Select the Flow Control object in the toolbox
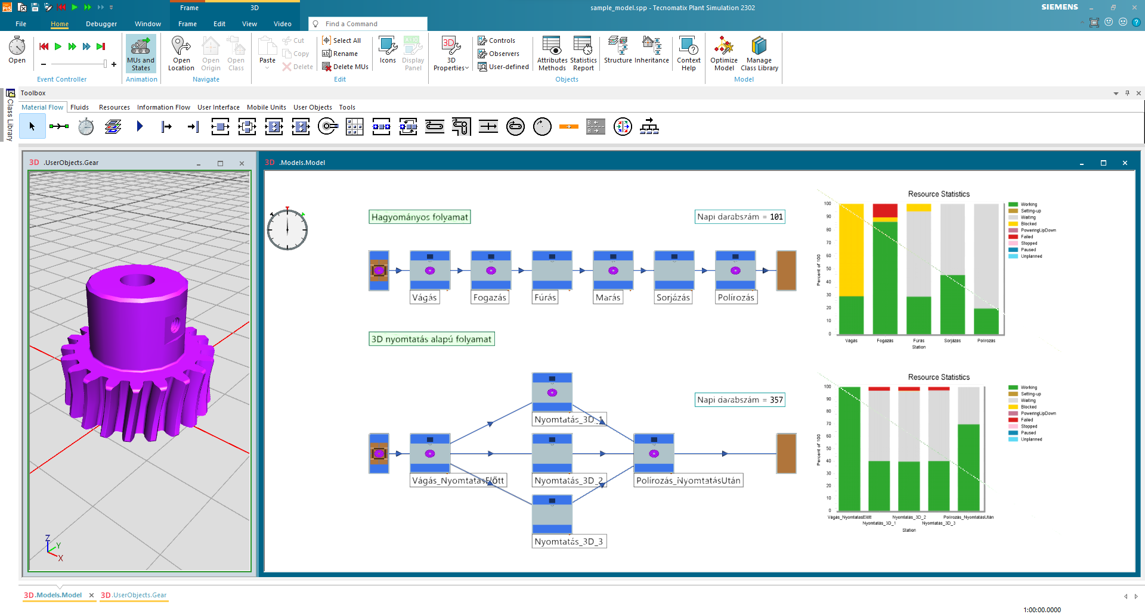Screen dimensions: 1145x614 tap(623, 126)
